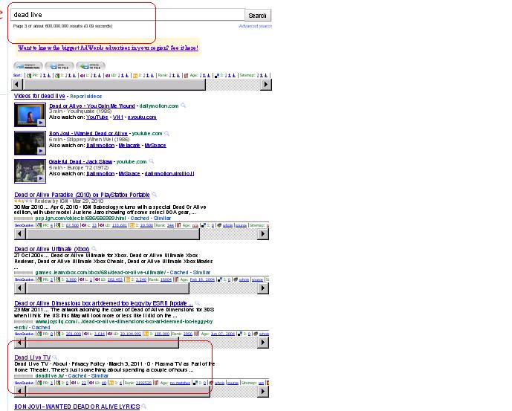Click magnifier icon beside Grateful Dead result
Viewport: 512px width, 411px height.
(x=151, y=161)
